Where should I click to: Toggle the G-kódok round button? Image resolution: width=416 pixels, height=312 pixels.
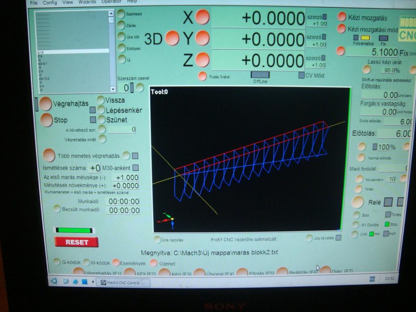click(57, 262)
